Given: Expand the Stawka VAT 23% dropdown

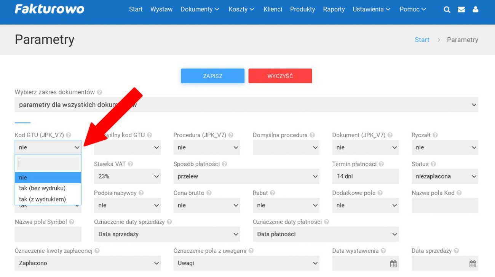Looking at the screenshot, I should (x=127, y=176).
